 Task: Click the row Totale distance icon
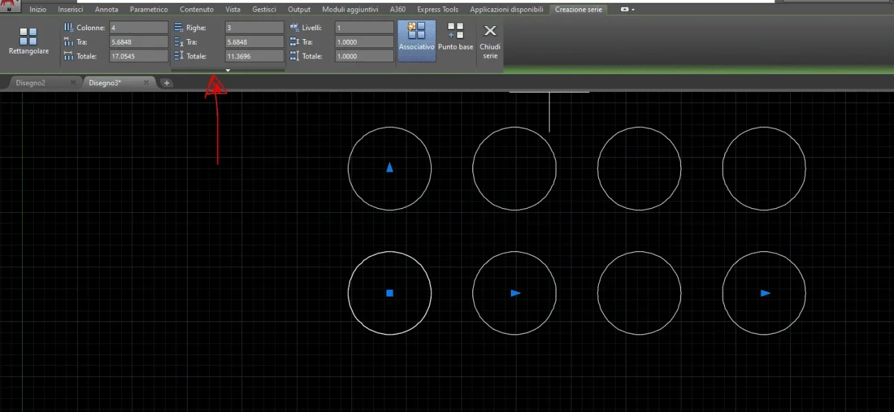tap(178, 56)
